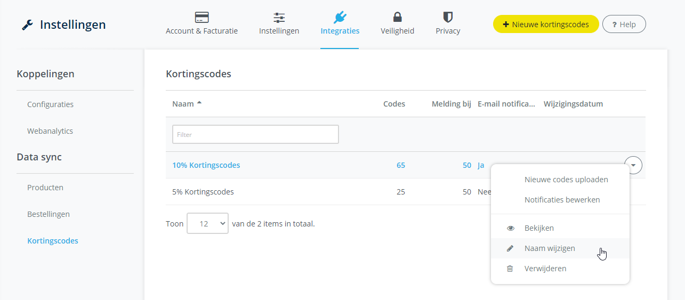
Task: Click the Integraties plug icon
Action: click(x=340, y=17)
